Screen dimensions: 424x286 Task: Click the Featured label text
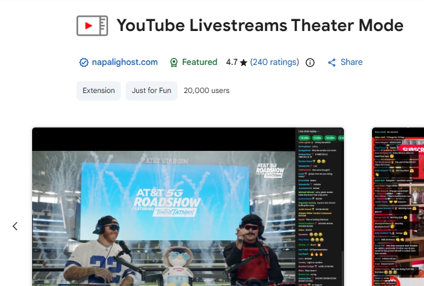click(x=199, y=62)
